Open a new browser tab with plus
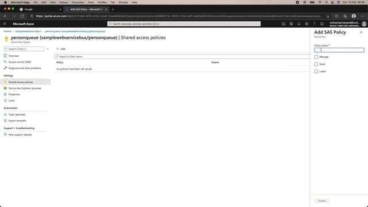Viewport: 368px width, 207px height. pyautogui.click(x=113, y=9)
